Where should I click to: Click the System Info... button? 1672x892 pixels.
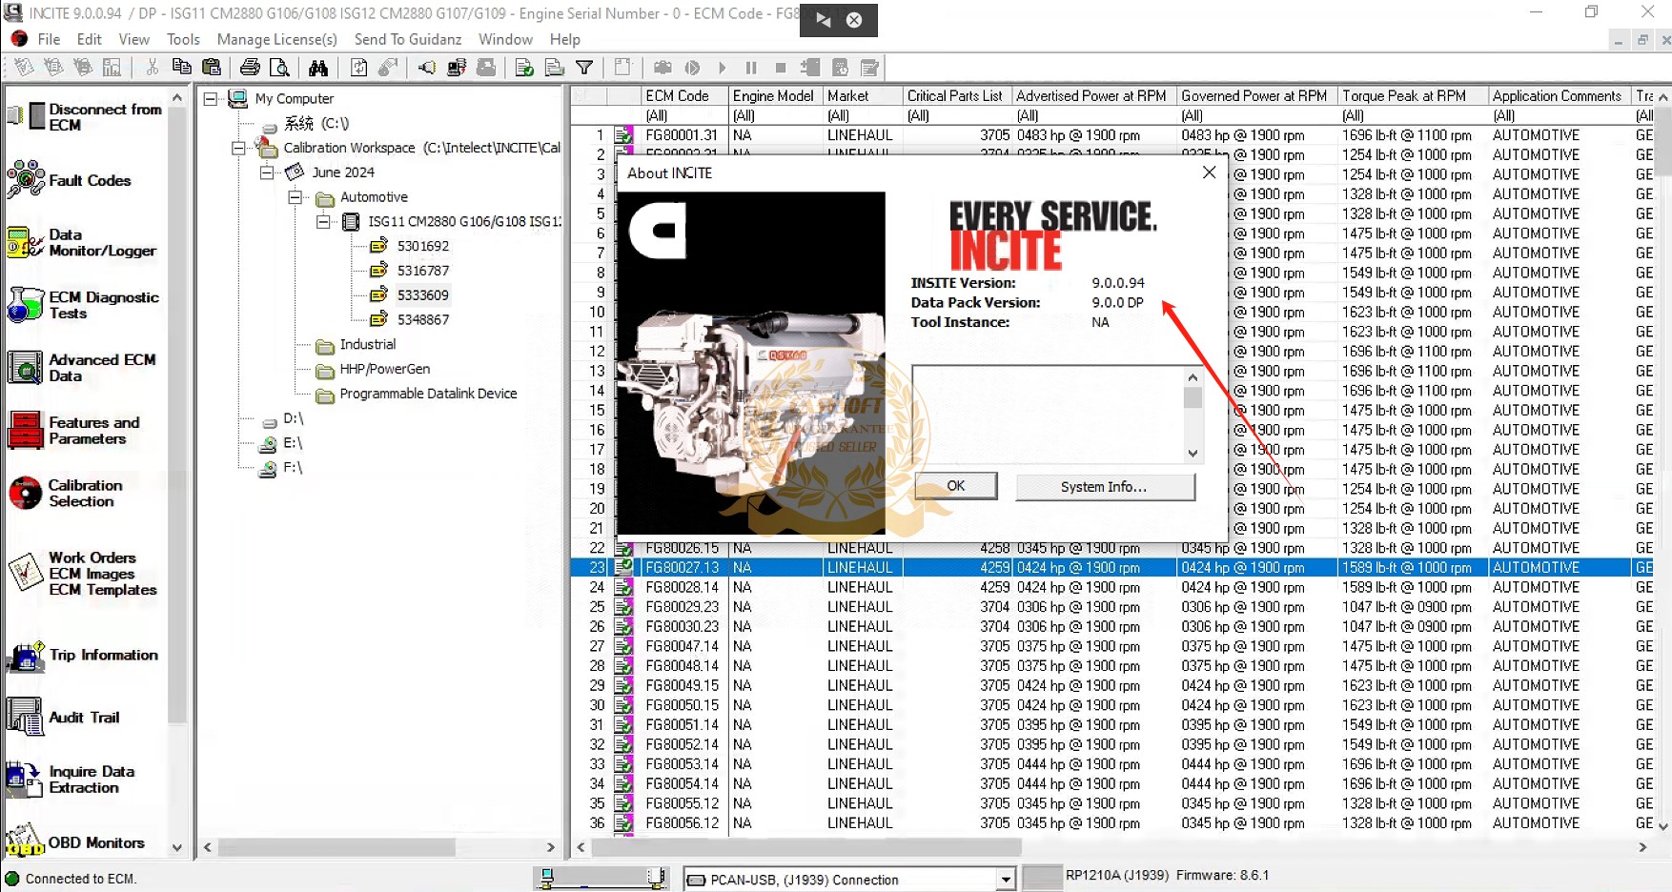pyautogui.click(x=1105, y=486)
